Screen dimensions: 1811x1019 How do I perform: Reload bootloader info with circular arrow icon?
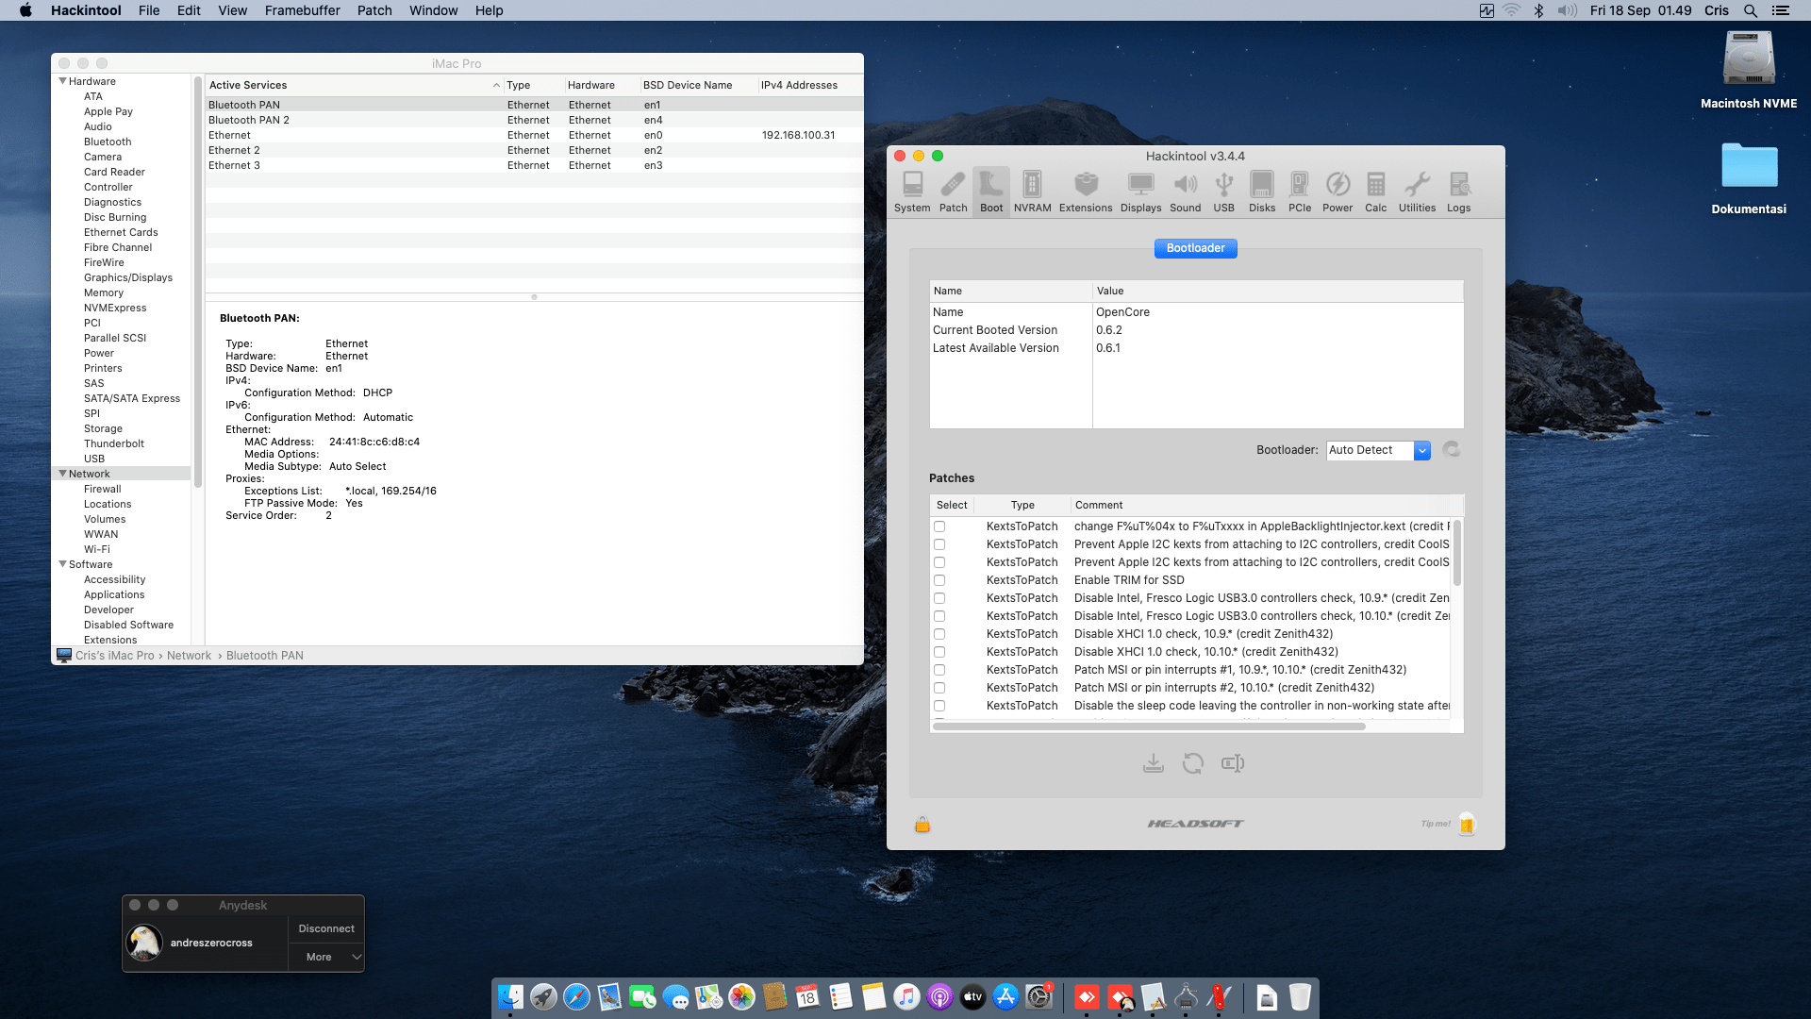1452,450
